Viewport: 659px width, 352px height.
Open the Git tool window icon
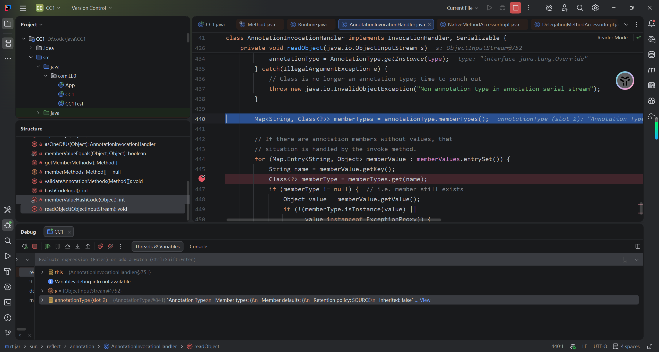(8, 333)
